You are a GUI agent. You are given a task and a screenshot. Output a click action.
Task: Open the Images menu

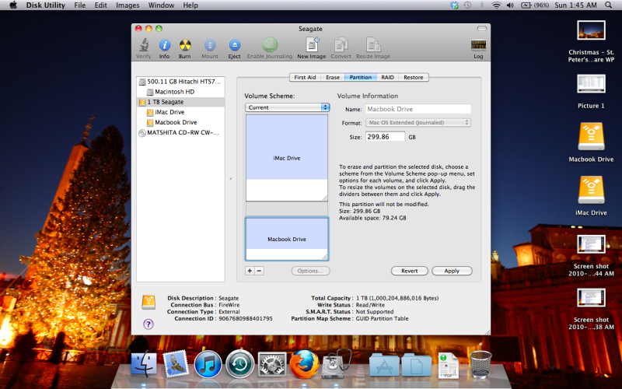point(128,5)
